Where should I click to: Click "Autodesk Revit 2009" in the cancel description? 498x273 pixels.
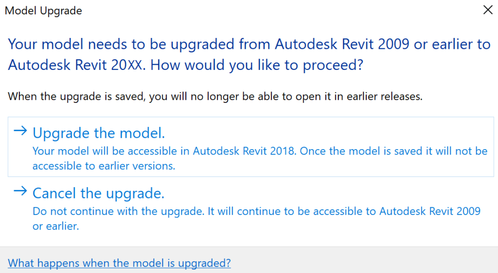pos(430,211)
